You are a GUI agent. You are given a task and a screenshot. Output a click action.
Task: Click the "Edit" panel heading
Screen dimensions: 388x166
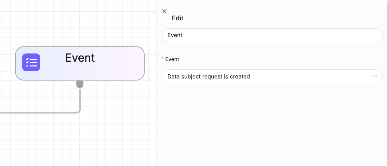pos(178,18)
